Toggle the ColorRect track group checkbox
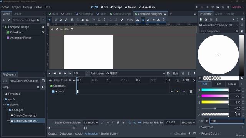 (51, 86)
